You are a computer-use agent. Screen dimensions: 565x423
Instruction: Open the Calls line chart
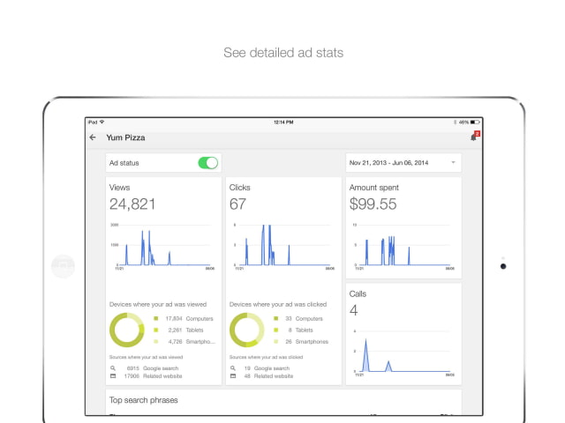(403, 352)
